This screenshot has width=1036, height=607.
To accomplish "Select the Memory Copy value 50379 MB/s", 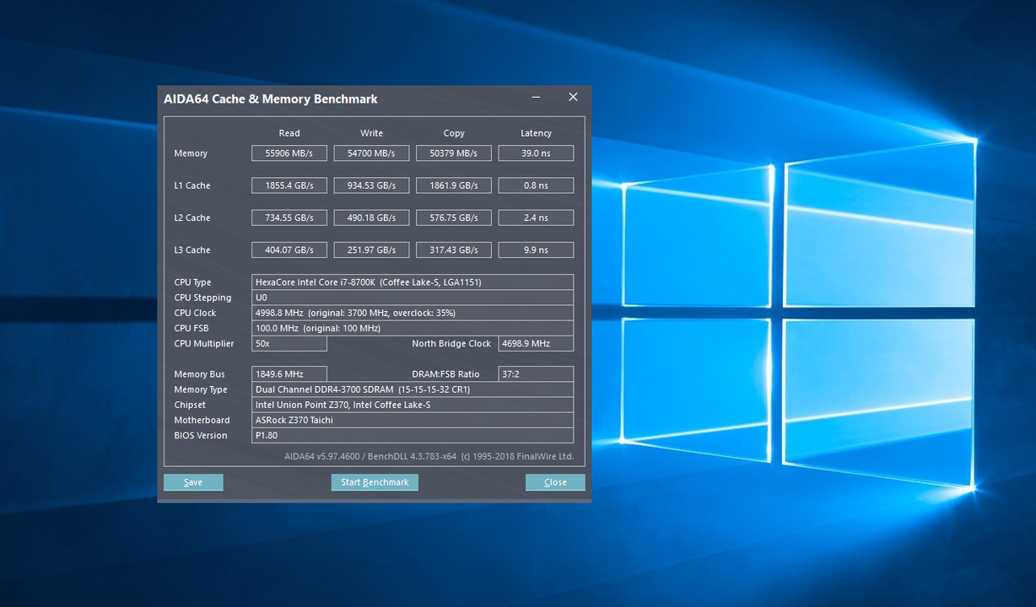I will (454, 153).
